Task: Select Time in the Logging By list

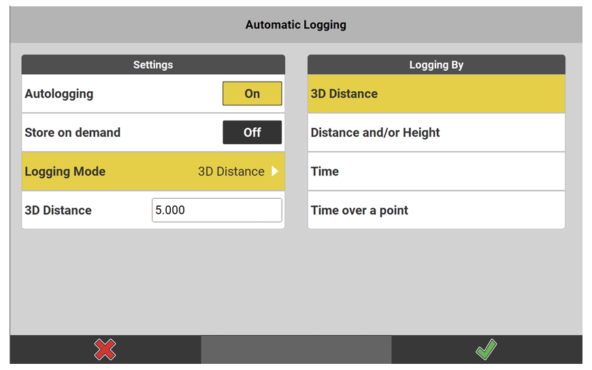Action: click(x=436, y=171)
